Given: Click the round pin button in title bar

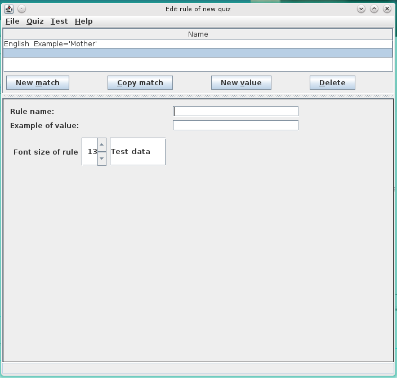Looking at the screenshot, I should tap(22, 9).
